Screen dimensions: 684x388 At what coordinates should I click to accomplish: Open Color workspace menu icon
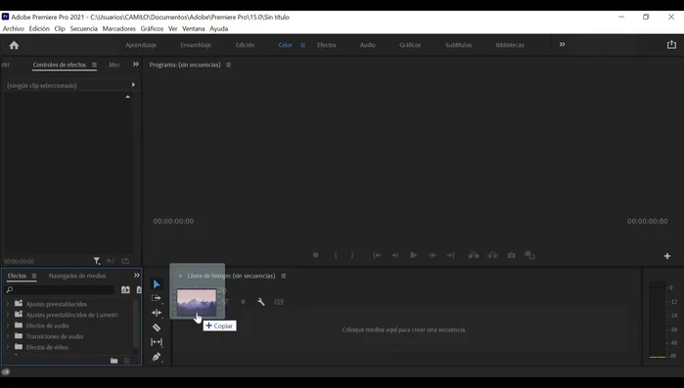[x=302, y=45]
